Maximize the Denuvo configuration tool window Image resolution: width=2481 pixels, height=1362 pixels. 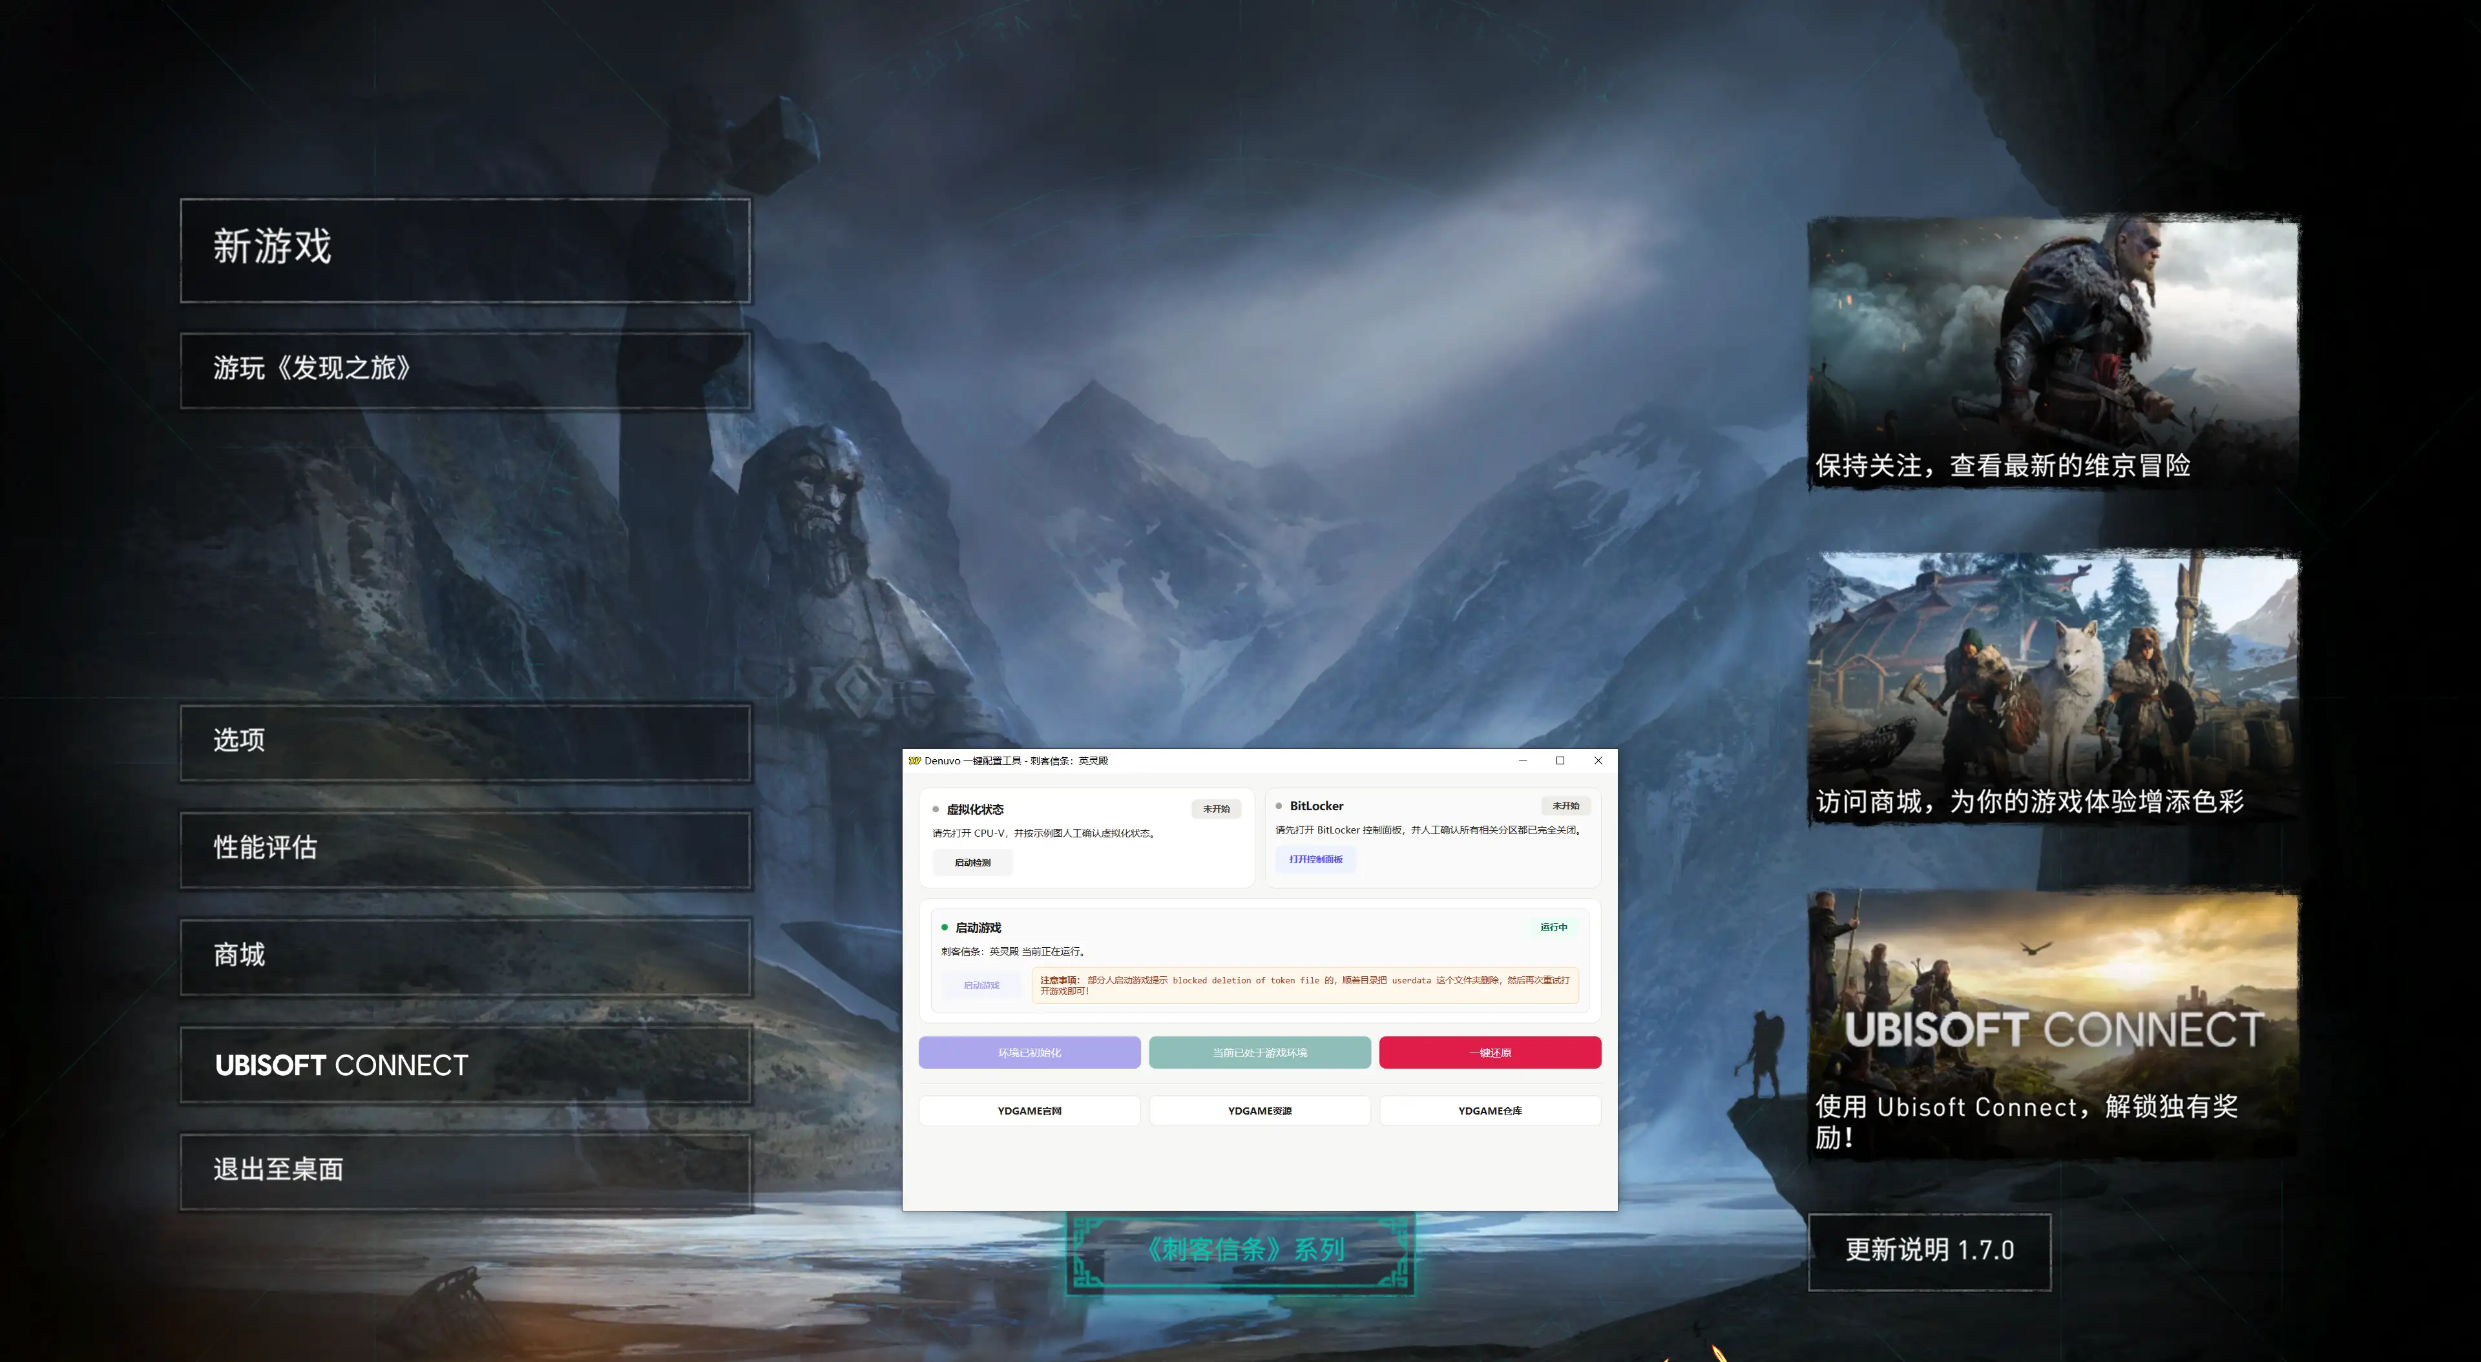(1560, 761)
